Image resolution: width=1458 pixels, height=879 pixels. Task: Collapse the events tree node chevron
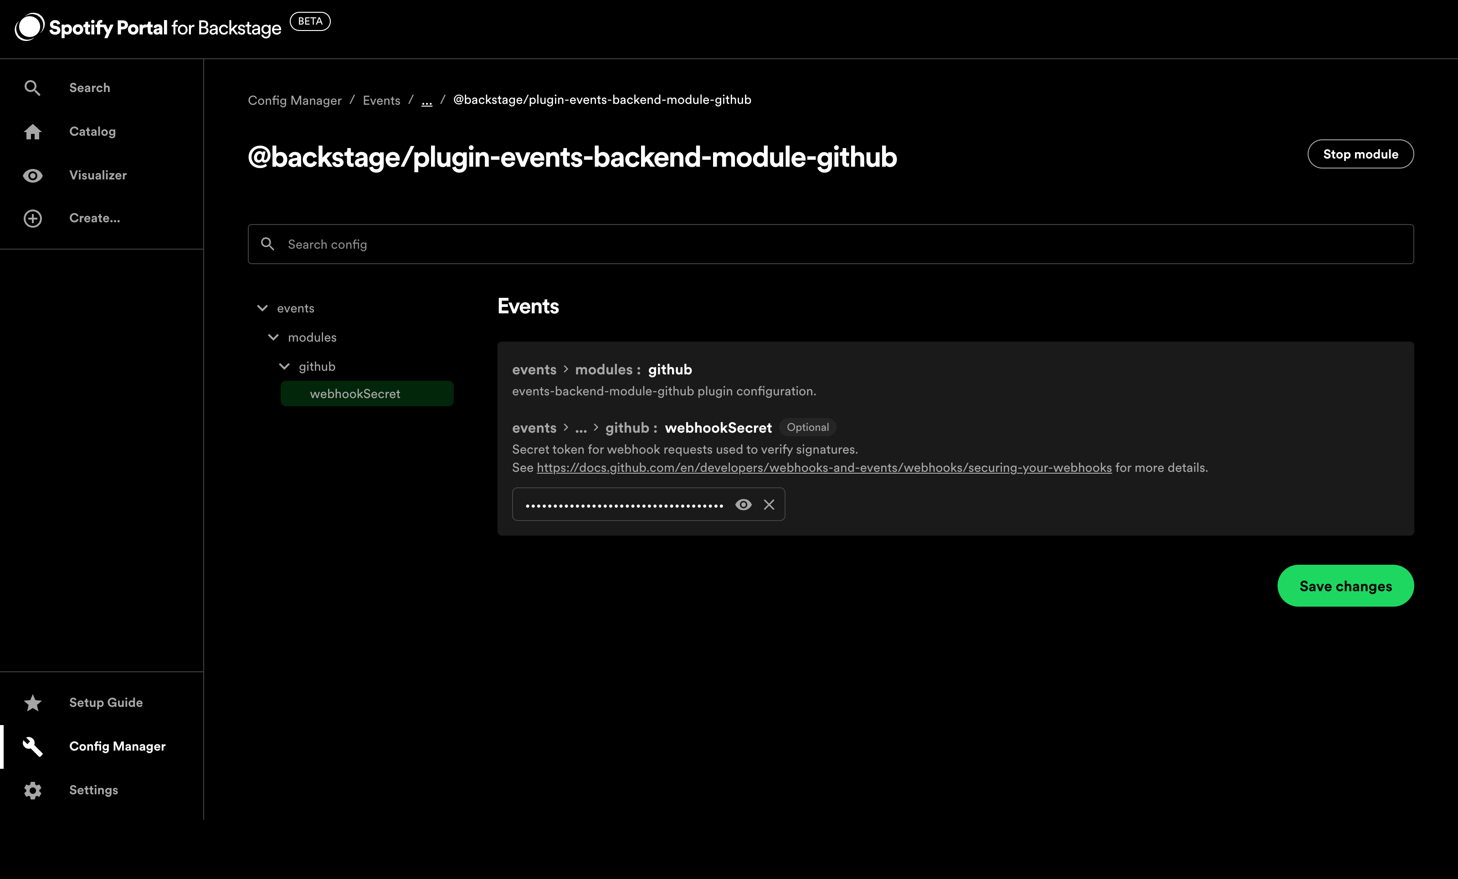point(262,307)
